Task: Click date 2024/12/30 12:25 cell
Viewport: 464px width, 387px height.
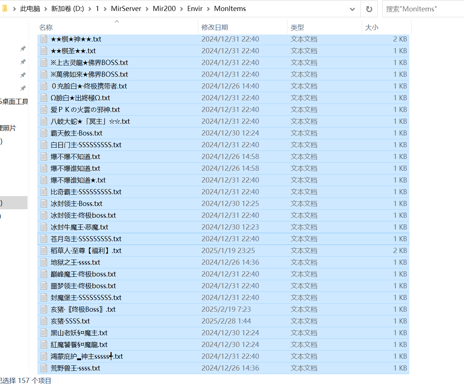Action: pyautogui.click(x=230, y=203)
